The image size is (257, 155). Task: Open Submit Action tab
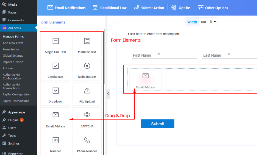[149, 8]
